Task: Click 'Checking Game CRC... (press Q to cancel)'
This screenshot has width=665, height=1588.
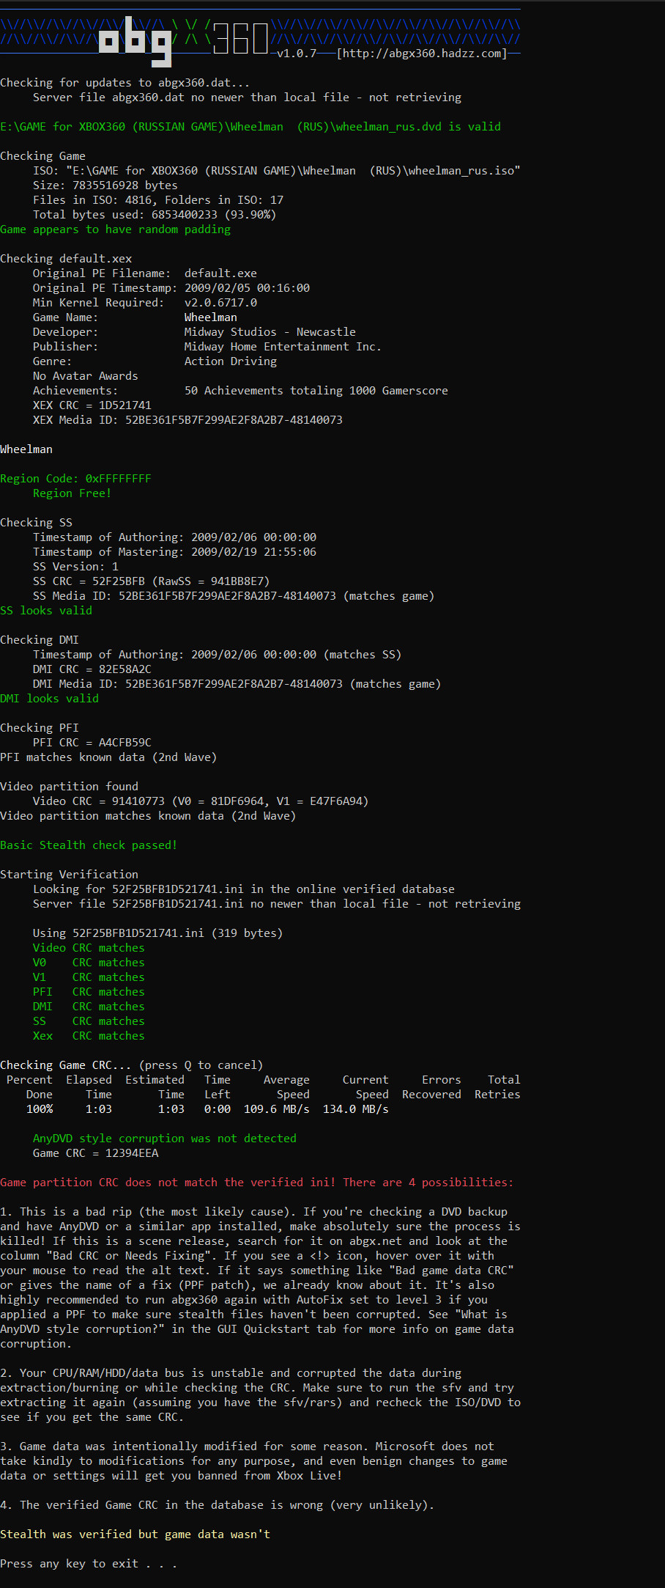Action: (x=132, y=1065)
